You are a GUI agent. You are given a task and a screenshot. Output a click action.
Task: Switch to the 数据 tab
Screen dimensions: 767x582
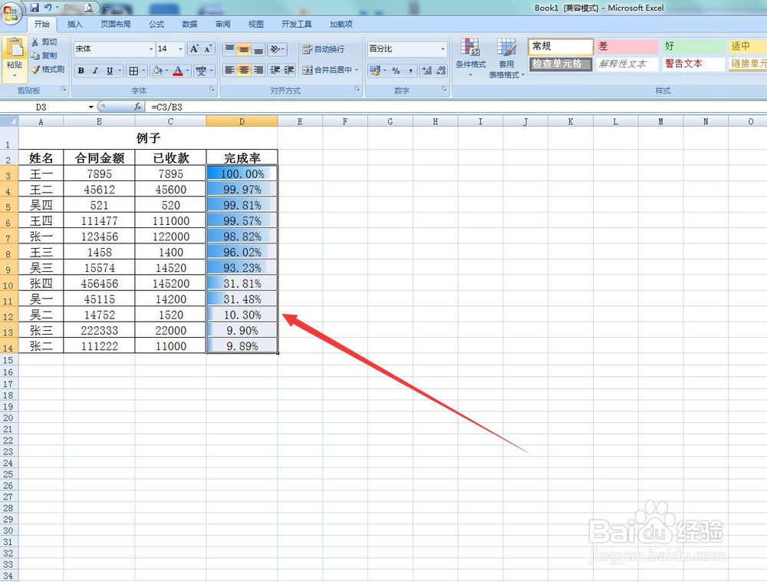[189, 24]
